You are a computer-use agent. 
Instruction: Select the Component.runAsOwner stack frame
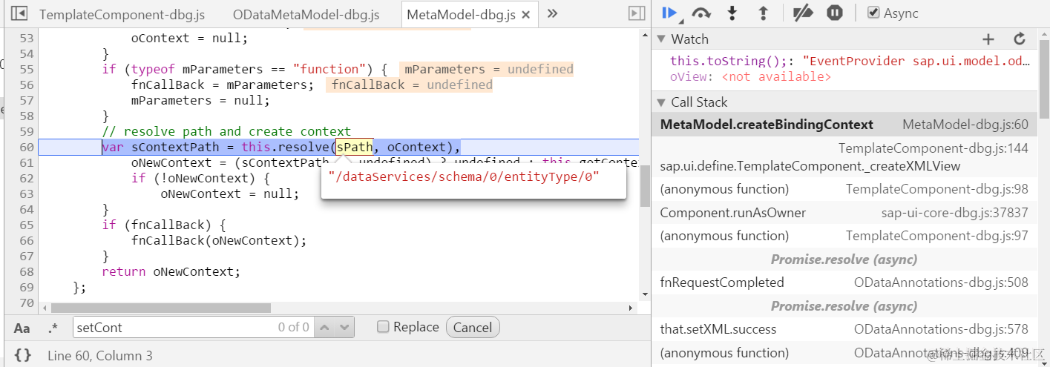pyautogui.click(x=844, y=213)
